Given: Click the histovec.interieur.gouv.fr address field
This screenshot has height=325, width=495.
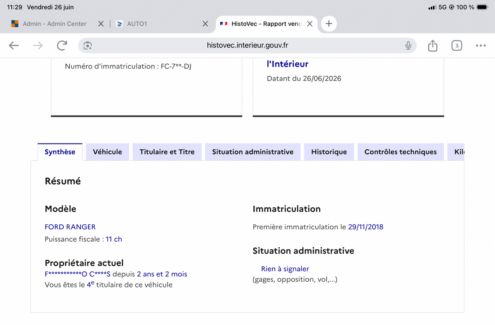Looking at the screenshot, I should point(247,45).
